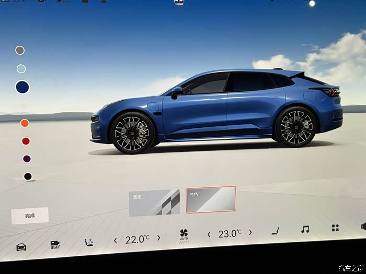The image size is (366, 274).
Task: Tap the driver seat adjustment icon
Action: coord(89,242)
